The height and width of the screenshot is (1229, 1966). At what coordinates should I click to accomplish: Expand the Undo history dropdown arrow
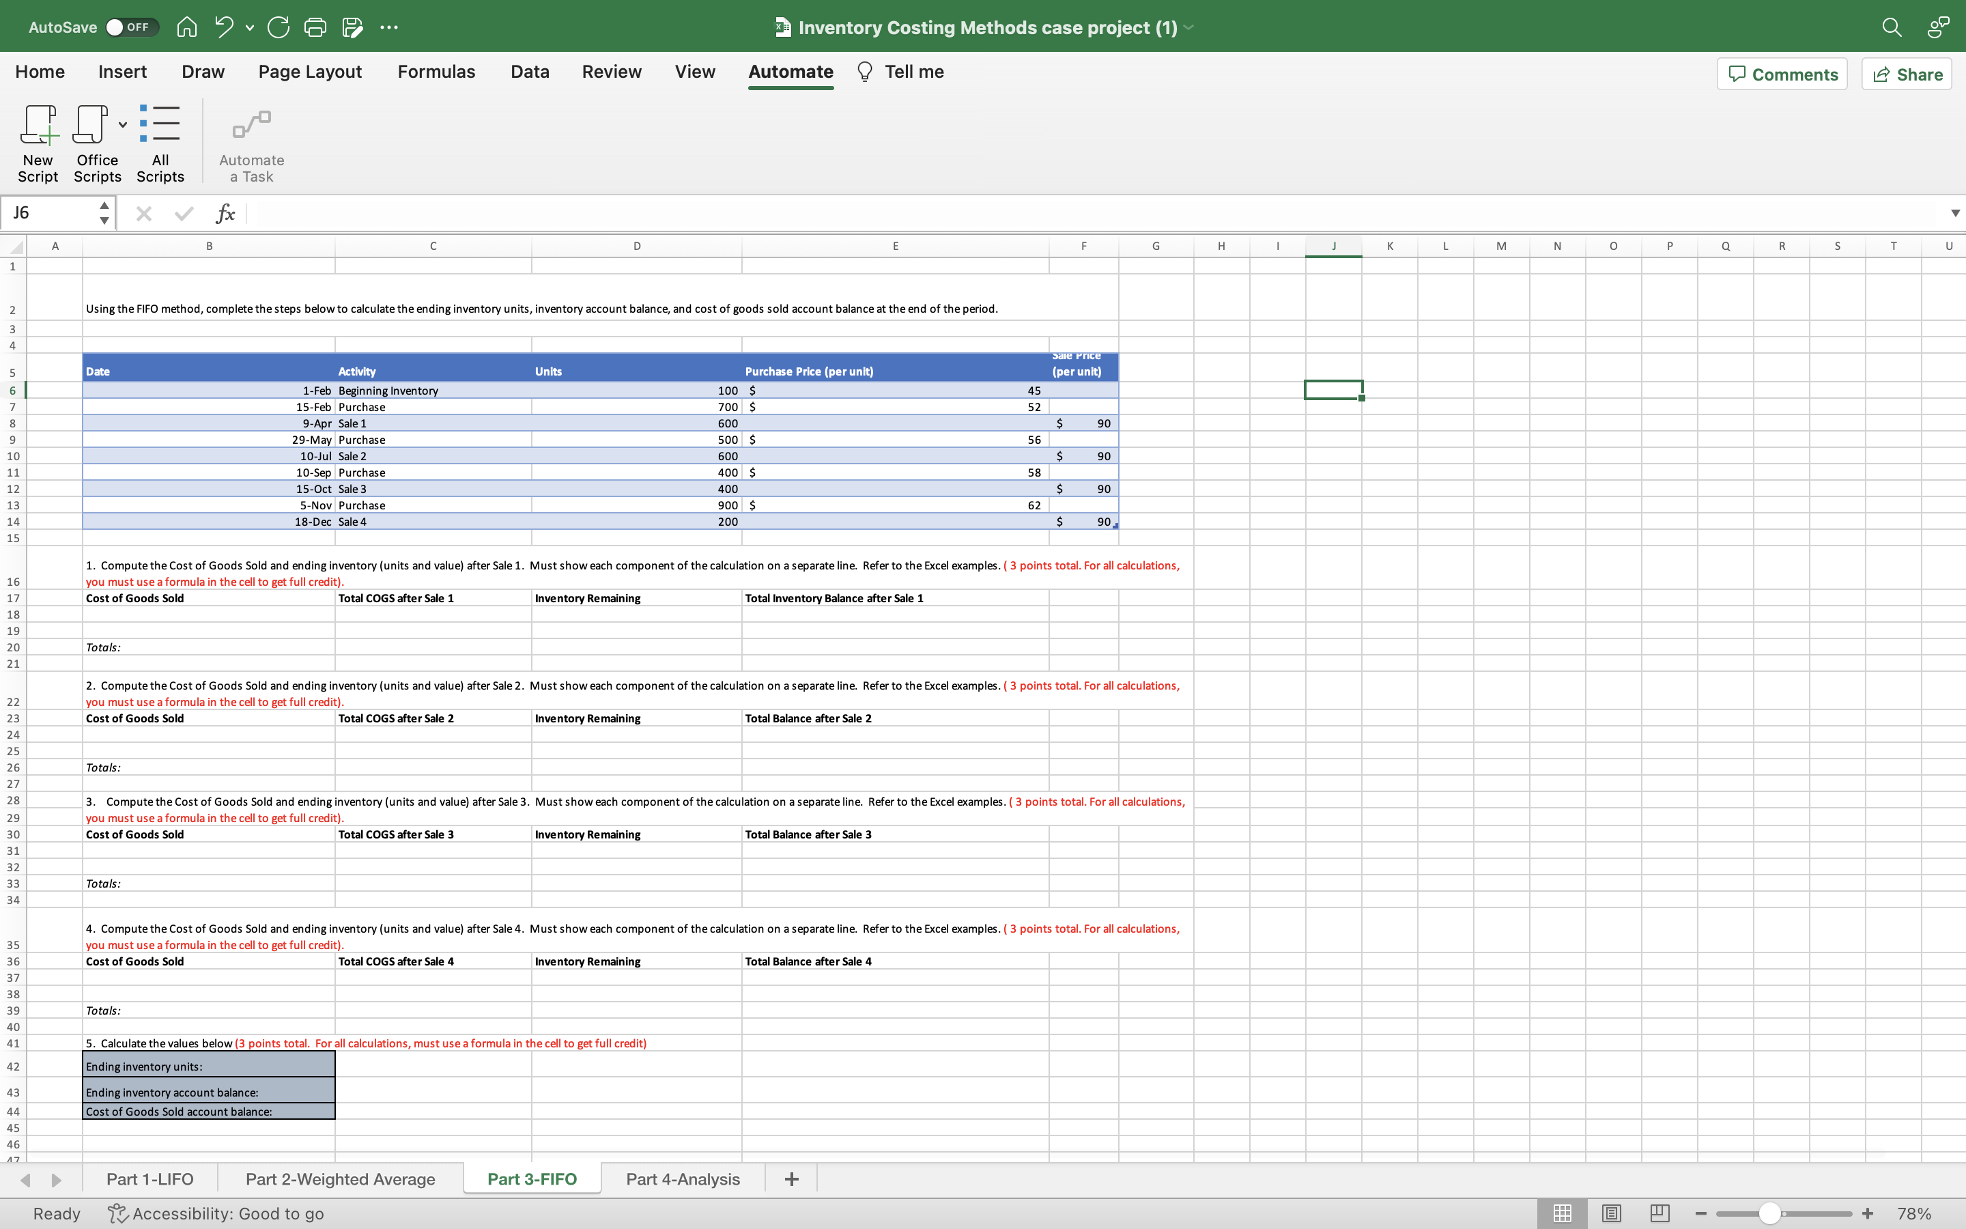point(251,27)
